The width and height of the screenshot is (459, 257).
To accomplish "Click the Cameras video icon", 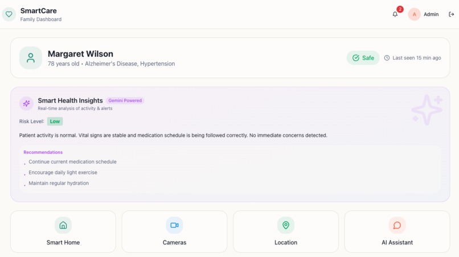I will [x=174, y=225].
